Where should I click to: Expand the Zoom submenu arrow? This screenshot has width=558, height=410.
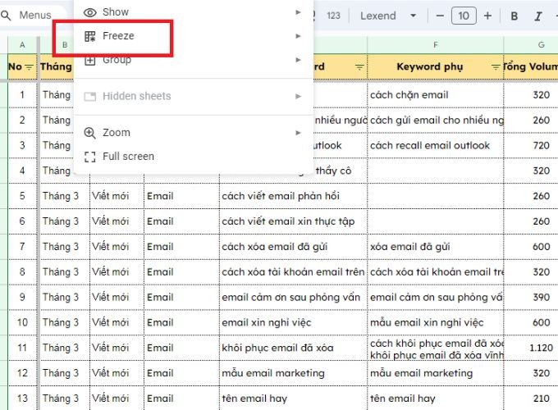click(x=298, y=133)
